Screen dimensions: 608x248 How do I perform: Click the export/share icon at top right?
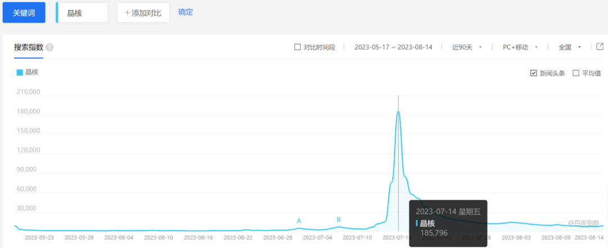point(600,47)
